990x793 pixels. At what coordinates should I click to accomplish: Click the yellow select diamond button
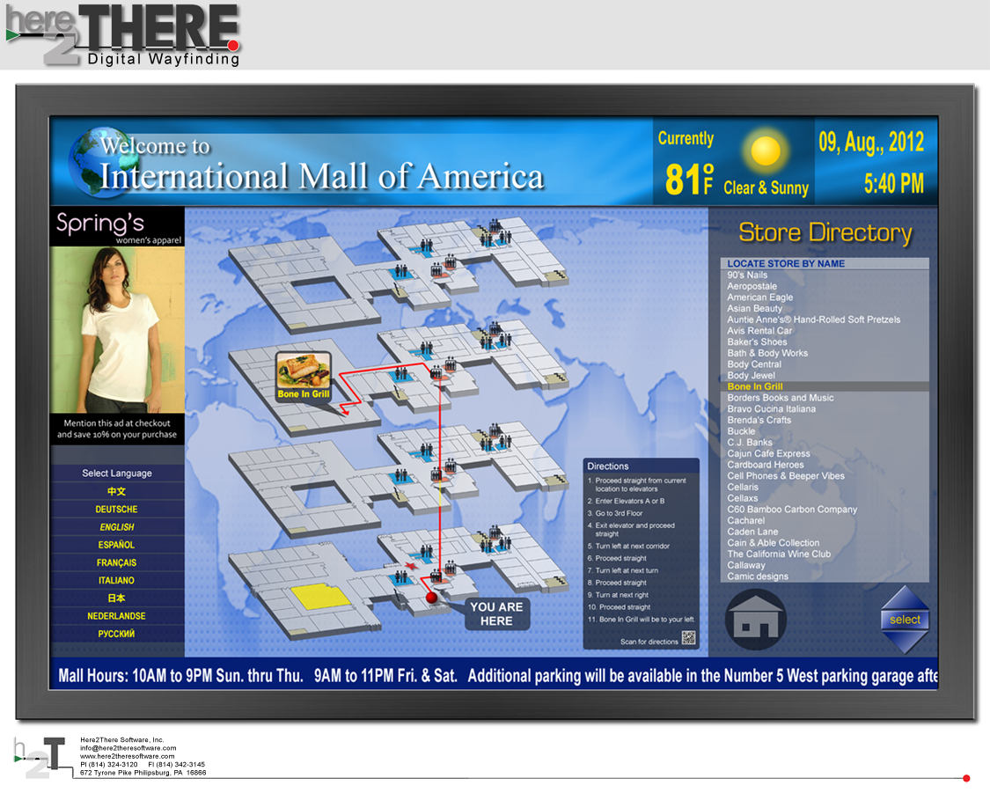coord(906,620)
